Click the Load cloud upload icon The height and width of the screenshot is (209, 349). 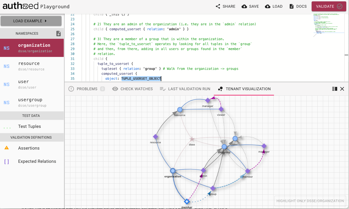coord(268,6)
